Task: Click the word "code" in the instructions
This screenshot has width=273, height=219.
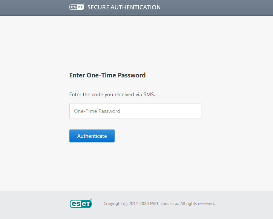Action: point(97,94)
